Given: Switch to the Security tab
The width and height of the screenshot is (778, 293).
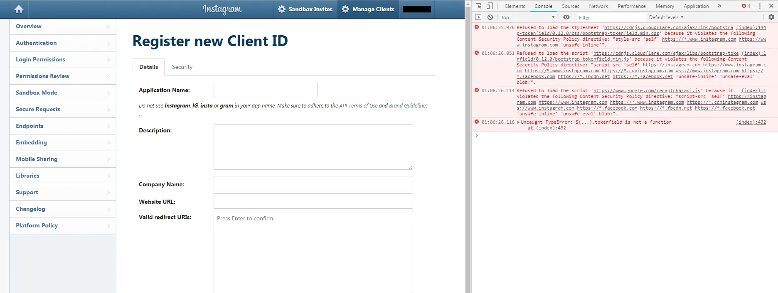Looking at the screenshot, I should [x=182, y=67].
